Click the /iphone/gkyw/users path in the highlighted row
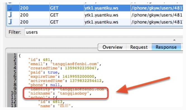This screenshot has height=110, width=186. pyautogui.click(x=157, y=8)
